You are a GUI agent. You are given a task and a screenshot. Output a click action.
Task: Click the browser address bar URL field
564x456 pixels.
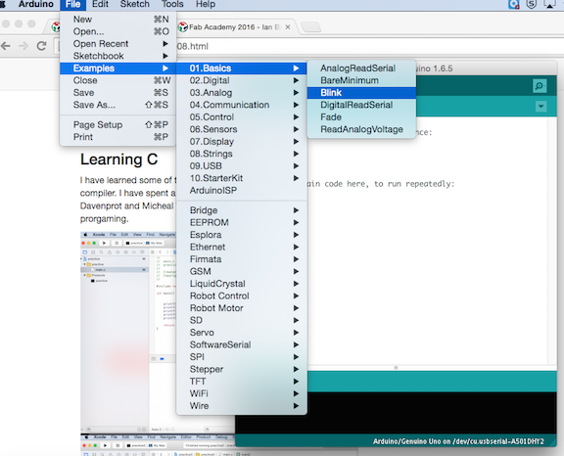pos(370,46)
